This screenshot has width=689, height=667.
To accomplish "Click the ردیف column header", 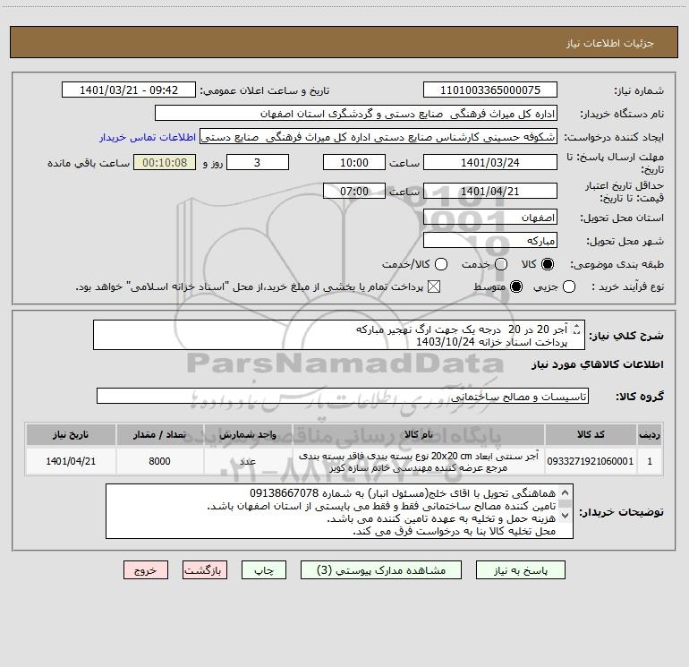I will (650, 434).
